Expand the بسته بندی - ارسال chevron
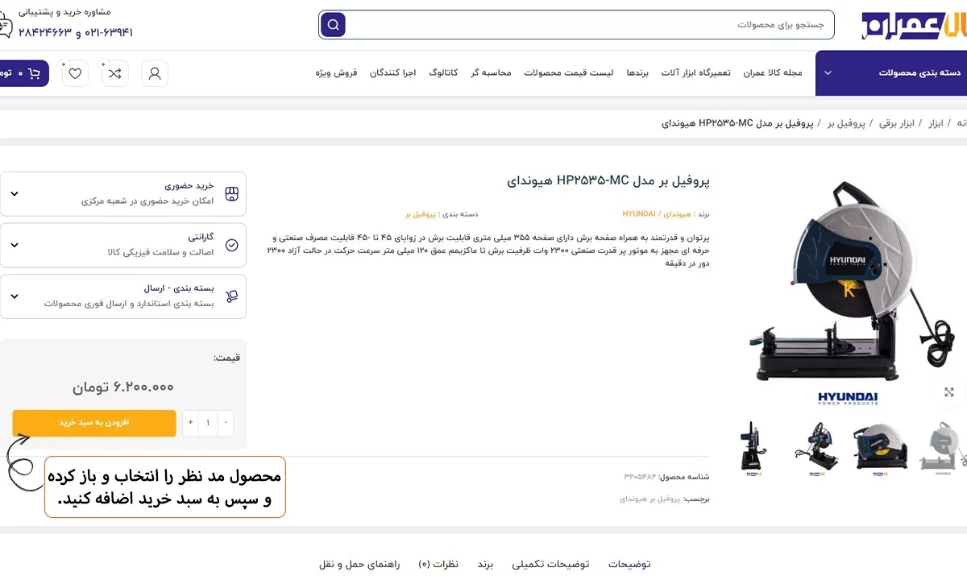 click(x=15, y=296)
